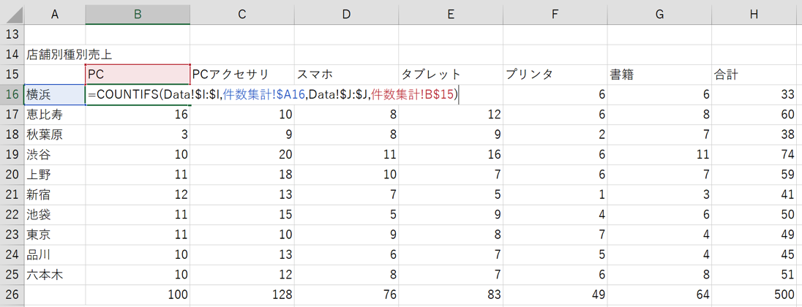Click the 池袋 store cell
The height and width of the screenshot is (307, 802).
[55, 215]
